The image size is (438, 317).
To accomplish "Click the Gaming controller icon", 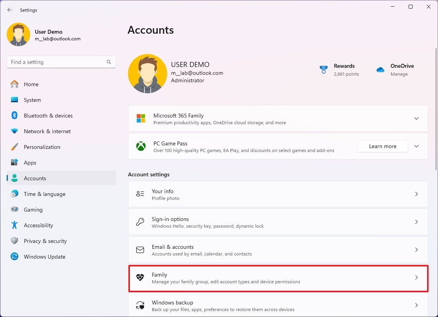I will coord(14,210).
